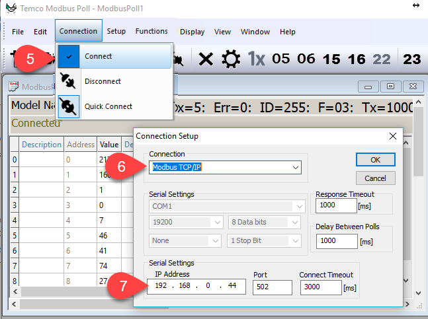Open the Functions menu

(x=151, y=31)
